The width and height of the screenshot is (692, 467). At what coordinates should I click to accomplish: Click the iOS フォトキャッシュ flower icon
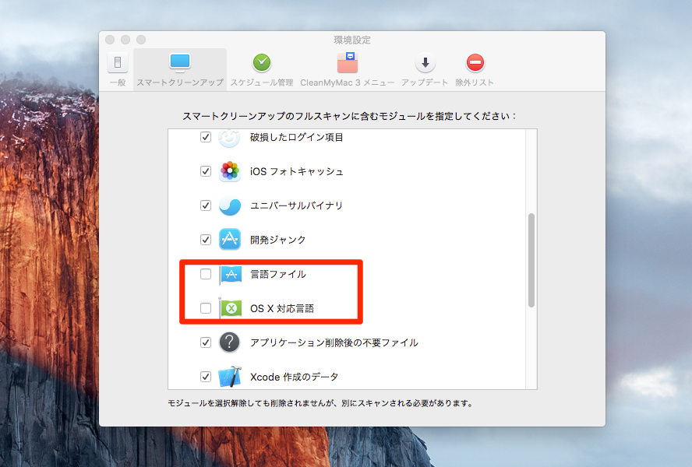(x=229, y=171)
